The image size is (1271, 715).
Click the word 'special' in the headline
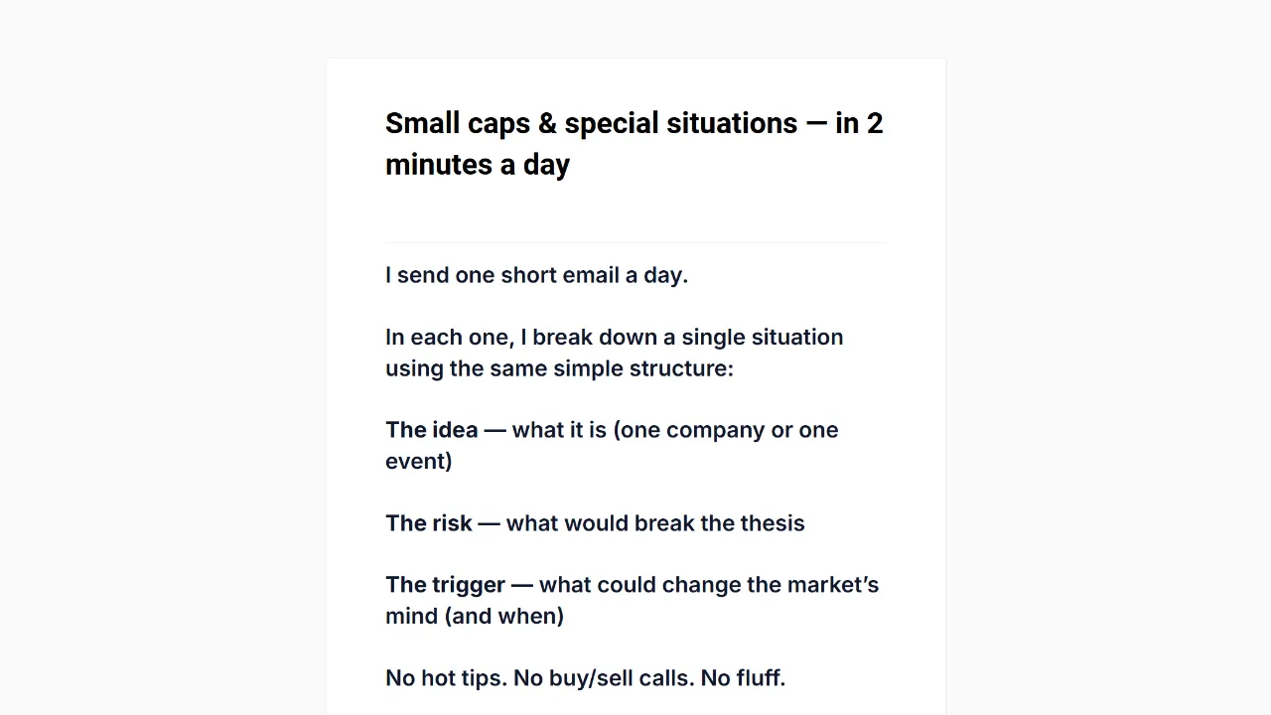[x=612, y=123]
